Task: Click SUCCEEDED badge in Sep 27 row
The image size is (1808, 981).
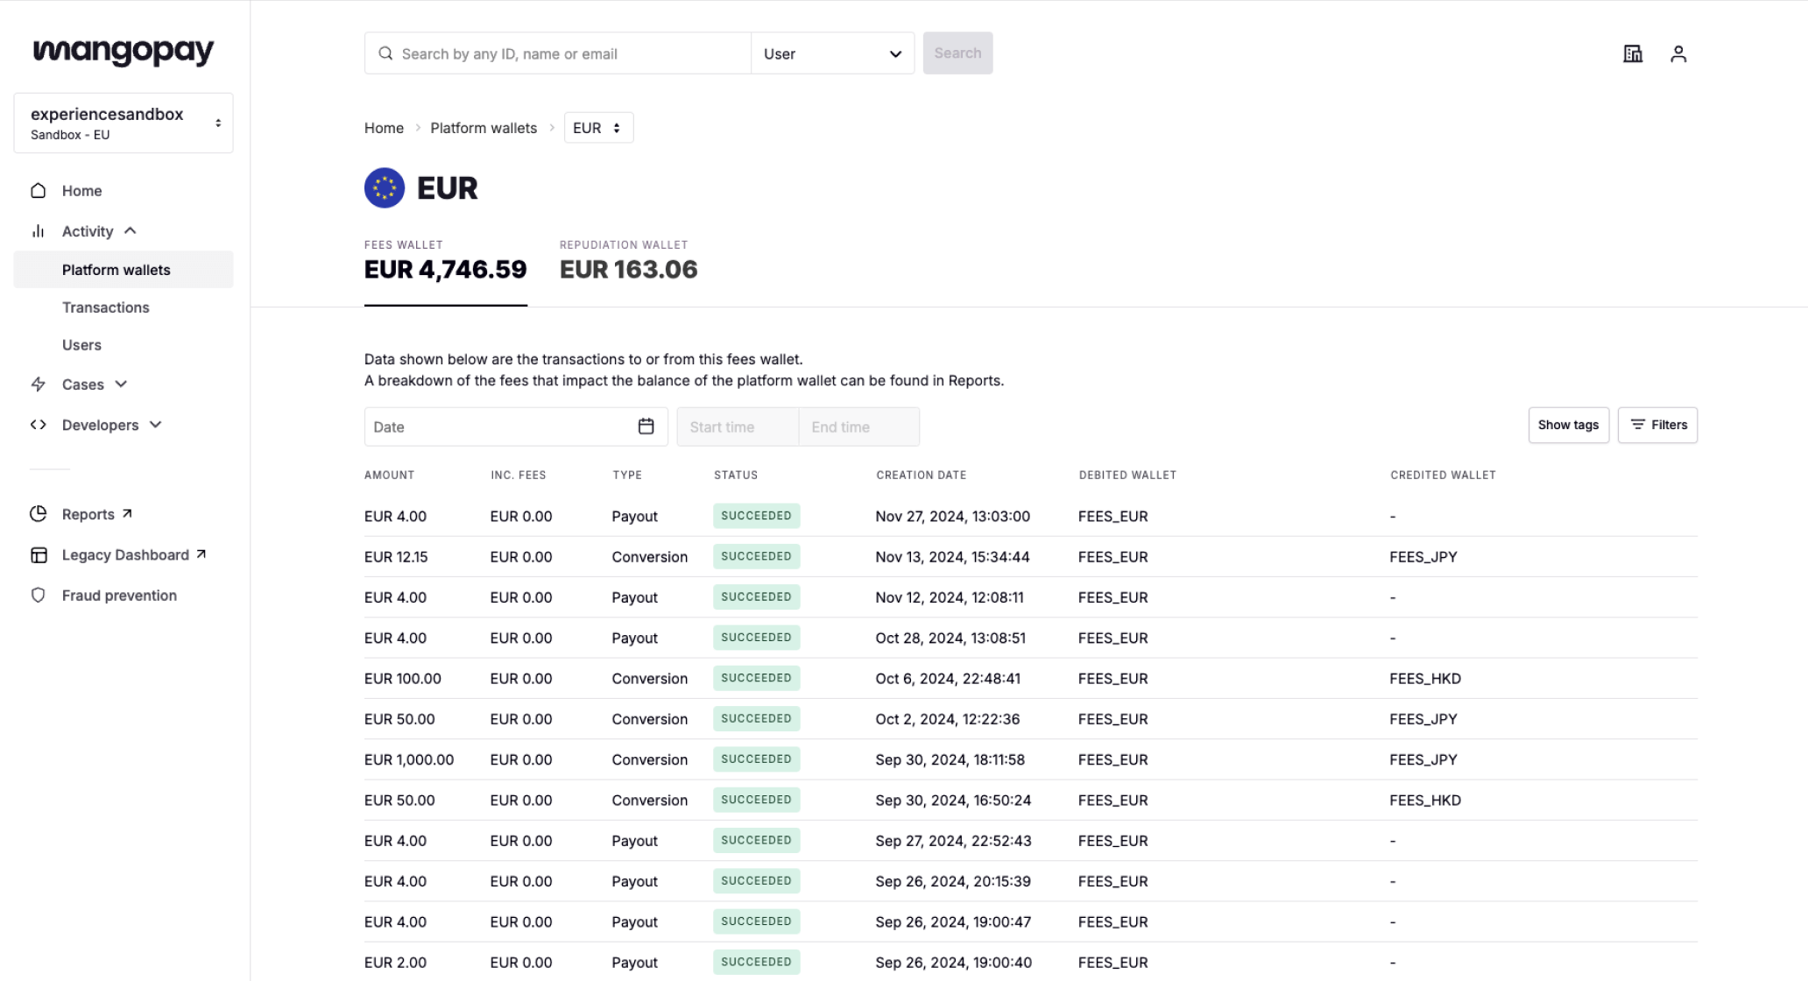Action: coord(757,840)
